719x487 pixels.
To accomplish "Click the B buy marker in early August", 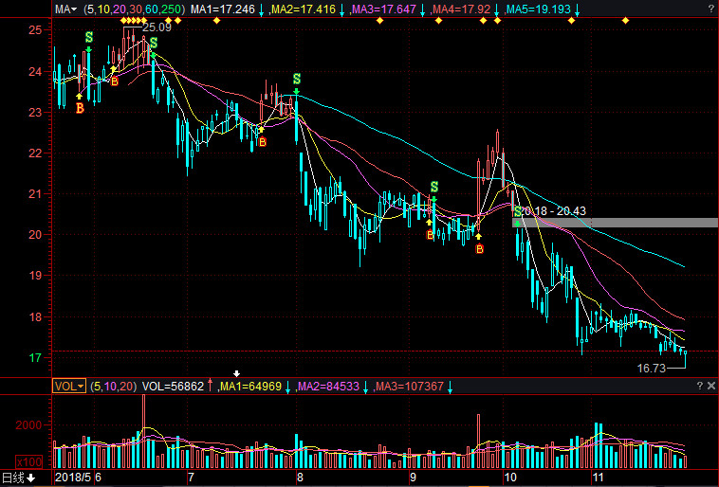I will (262, 141).
